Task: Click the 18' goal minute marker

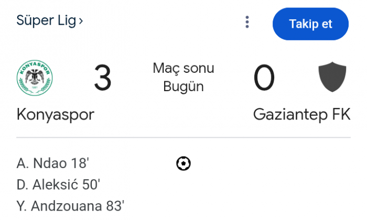Action: point(80,163)
